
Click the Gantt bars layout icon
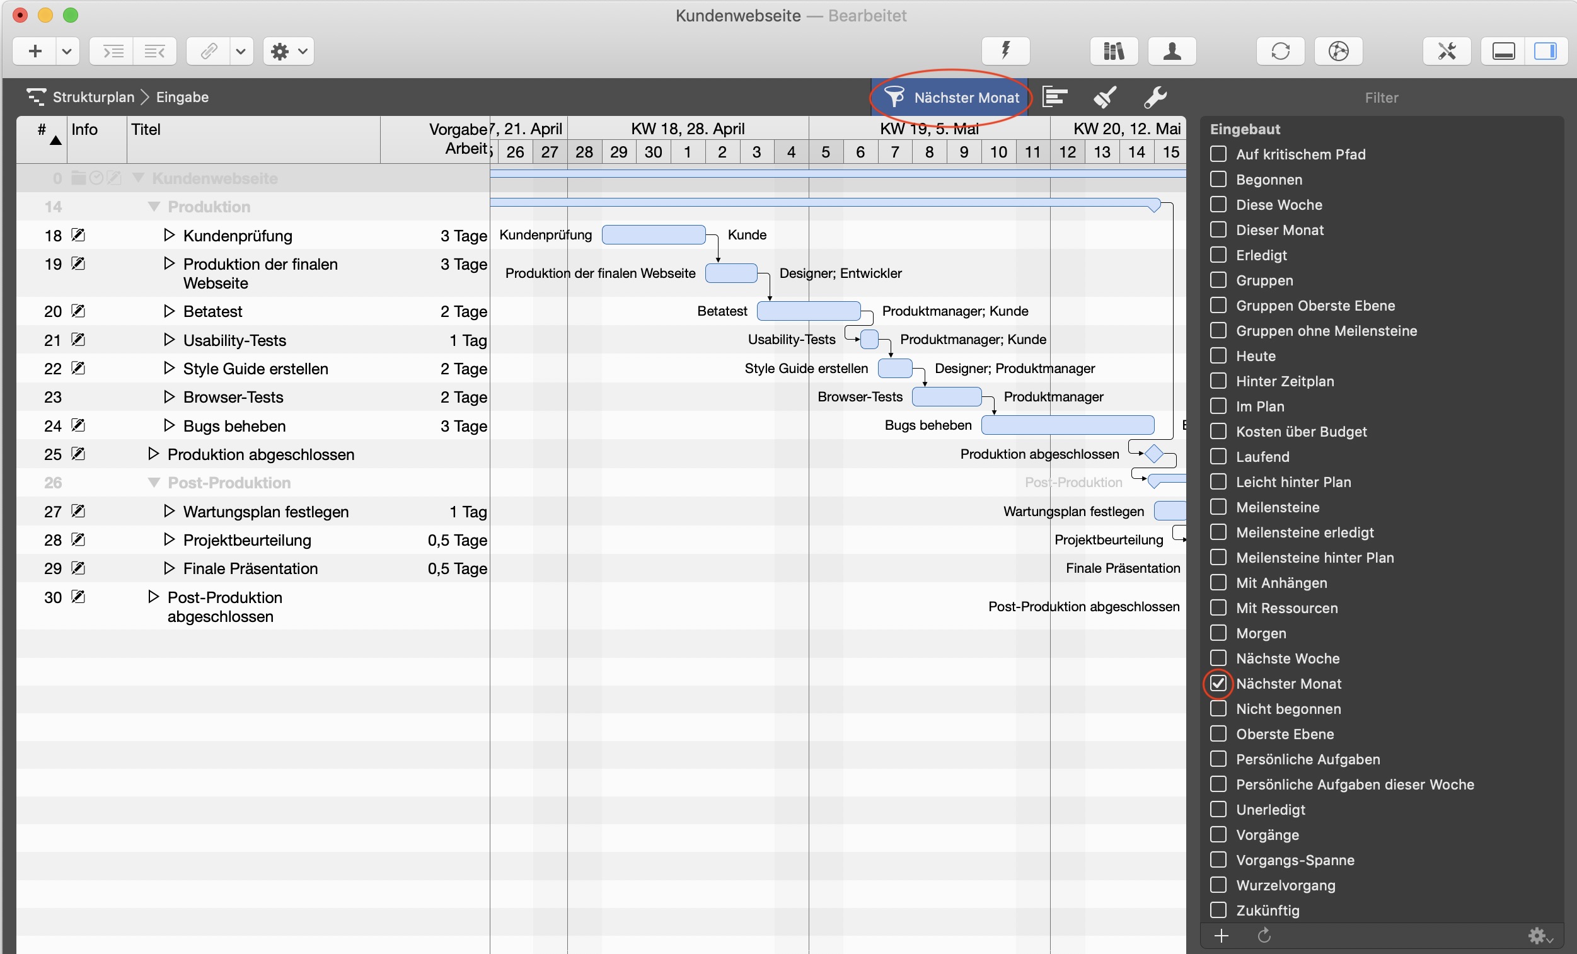click(x=1054, y=97)
